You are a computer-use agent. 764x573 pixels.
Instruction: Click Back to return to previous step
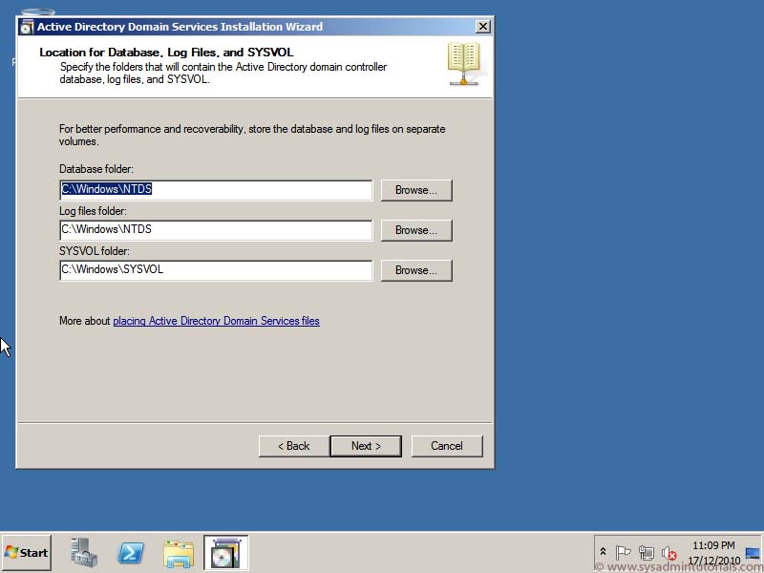pyautogui.click(x=292, y=445)
